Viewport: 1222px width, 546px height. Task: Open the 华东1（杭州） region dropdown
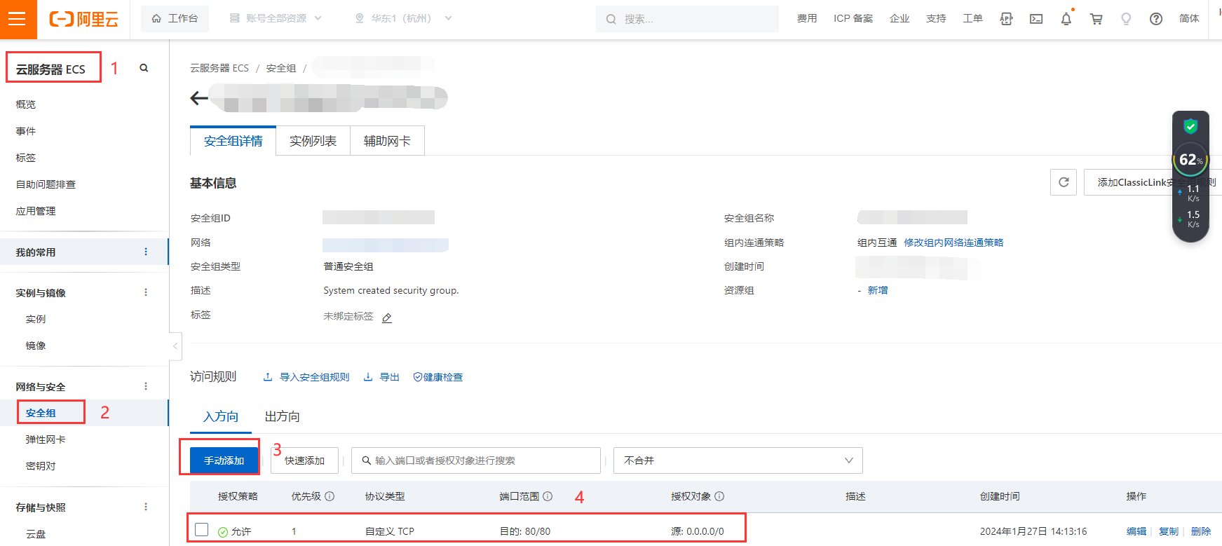[x=403, y=19]
